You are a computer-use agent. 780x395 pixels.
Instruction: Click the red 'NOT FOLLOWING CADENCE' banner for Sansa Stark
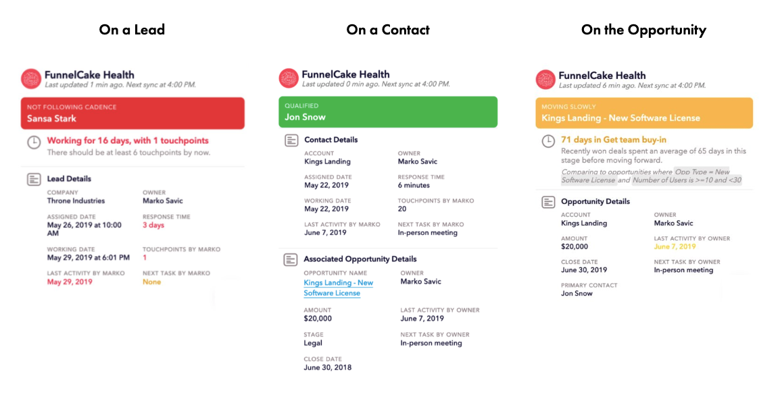132,112
